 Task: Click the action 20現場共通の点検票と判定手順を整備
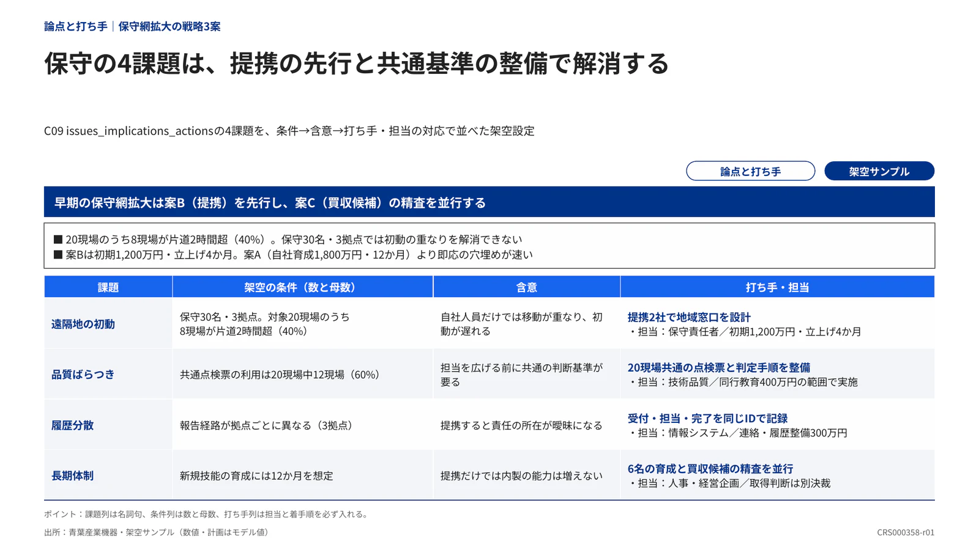[x=719, y=367]
